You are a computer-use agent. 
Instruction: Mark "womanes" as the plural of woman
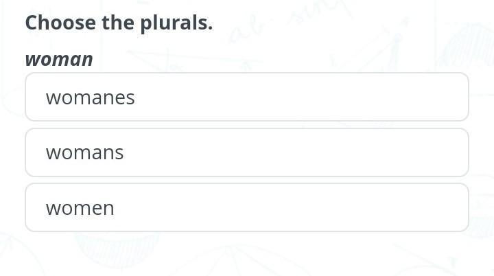pyautogui.click(x=247, y=97)
